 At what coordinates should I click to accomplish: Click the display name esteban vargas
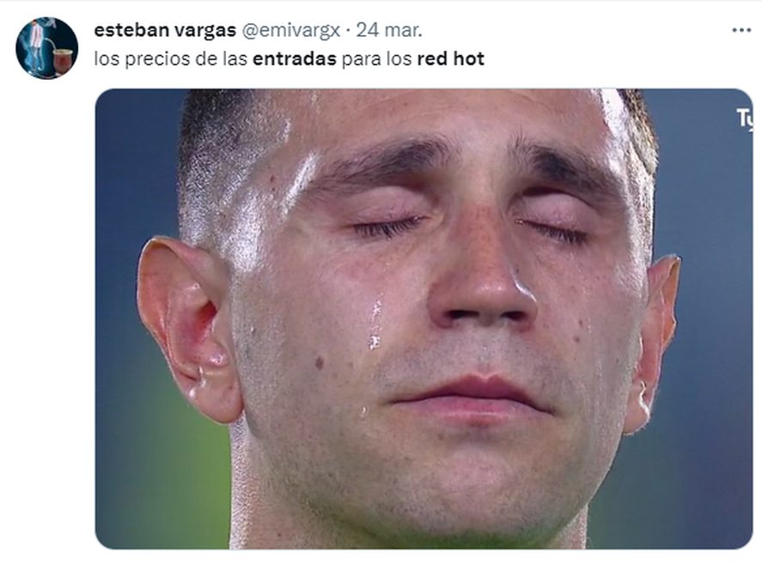tap(165, 30)
